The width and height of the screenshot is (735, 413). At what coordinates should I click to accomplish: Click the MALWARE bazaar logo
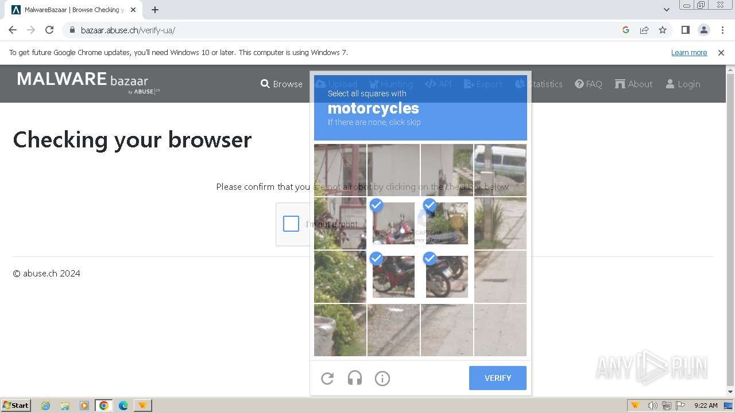88,82
